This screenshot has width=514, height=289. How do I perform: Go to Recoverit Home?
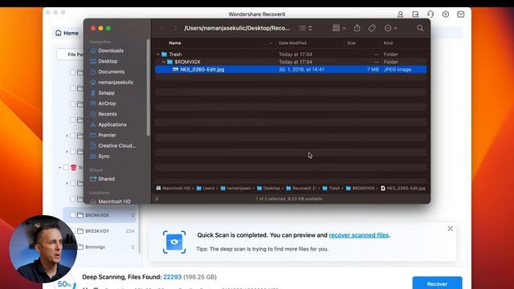(x=67, y=33)
